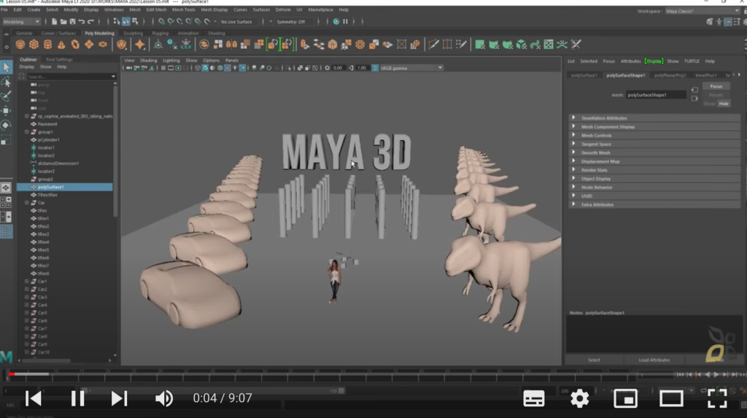Select polySurface1 in the Outliner
This screenshot has width=747, height=418.
pos(65,187)
